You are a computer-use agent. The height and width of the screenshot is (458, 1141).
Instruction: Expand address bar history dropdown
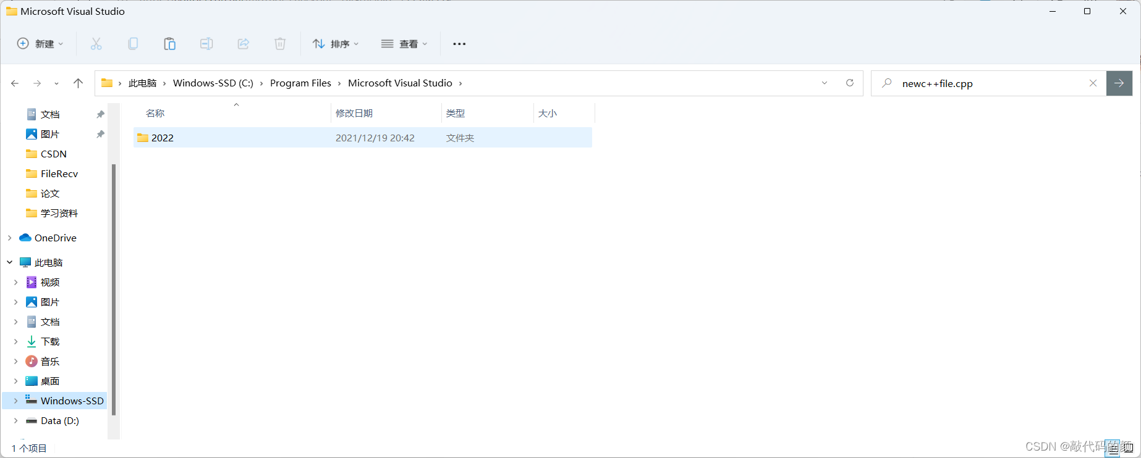[825, 83]
